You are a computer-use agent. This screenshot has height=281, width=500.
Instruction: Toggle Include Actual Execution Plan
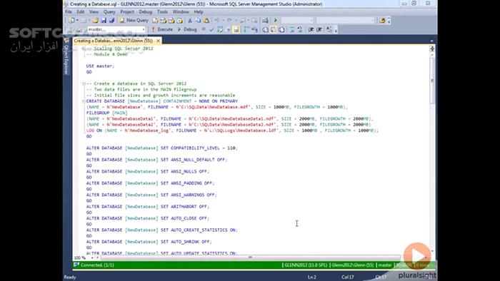tap(246, 29)
